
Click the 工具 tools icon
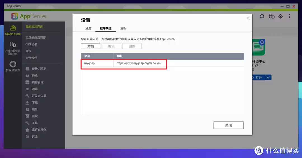pos(27,123)
